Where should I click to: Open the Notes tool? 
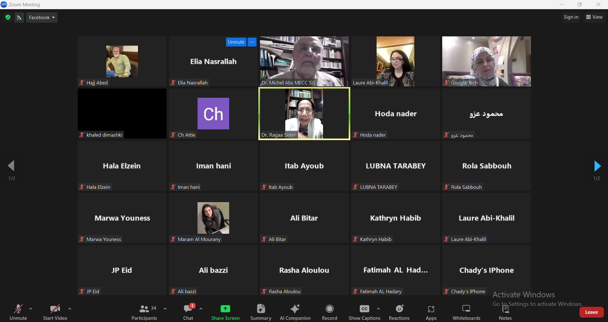click(505, 312)
